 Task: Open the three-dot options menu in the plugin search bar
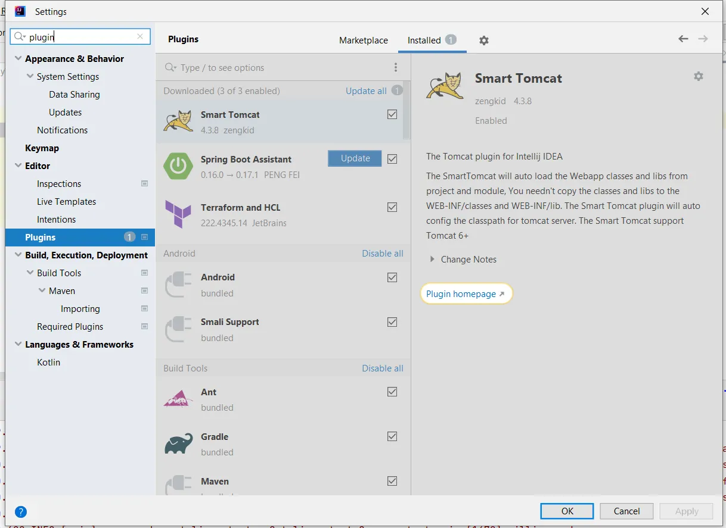pyautogui.click(x=396, y=68)
